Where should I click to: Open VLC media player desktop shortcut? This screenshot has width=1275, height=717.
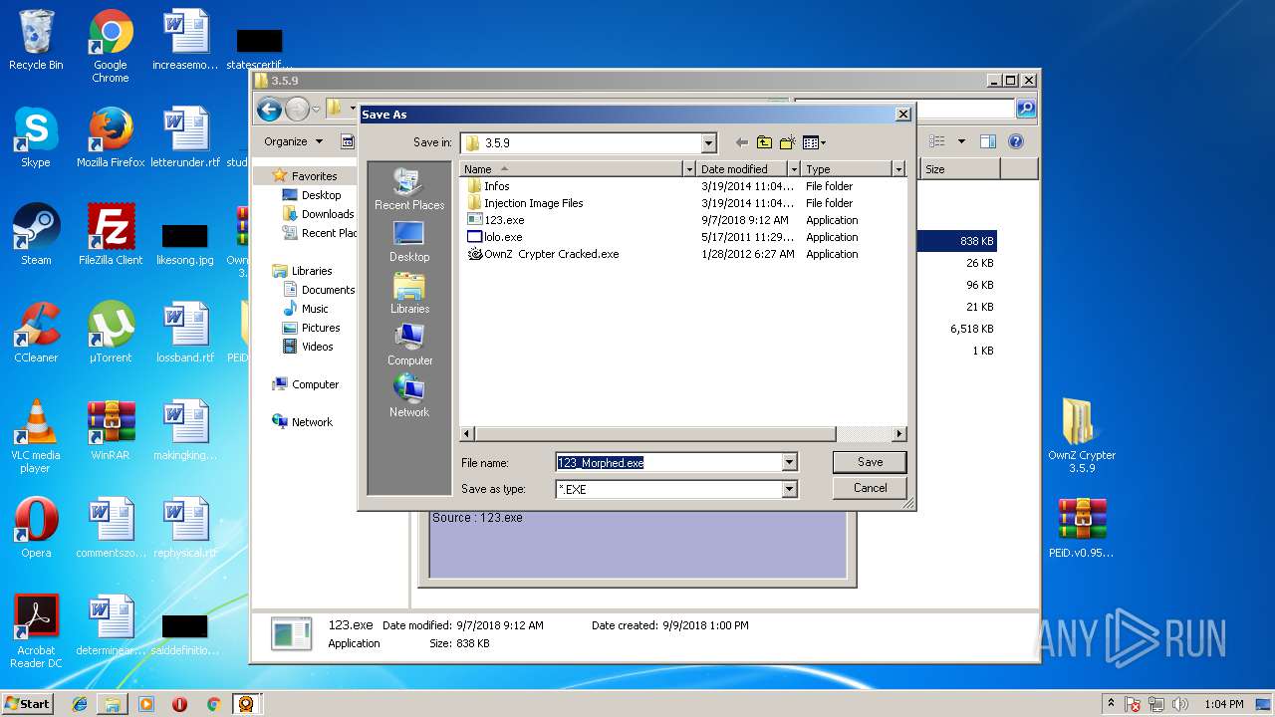36,436
